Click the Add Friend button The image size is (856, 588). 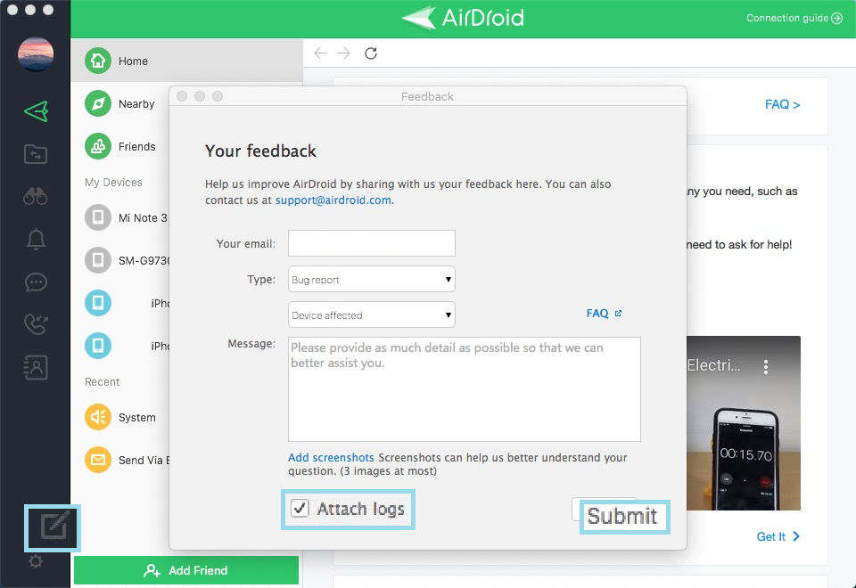point(186,570)
